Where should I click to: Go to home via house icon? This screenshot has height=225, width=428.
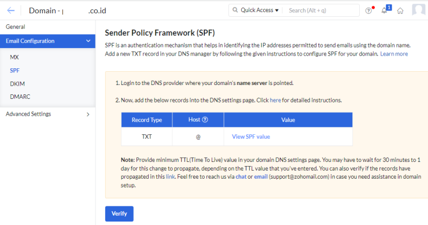point(400,10)
